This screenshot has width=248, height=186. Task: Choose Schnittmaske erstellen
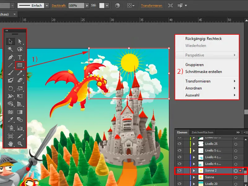pos(204,72)
